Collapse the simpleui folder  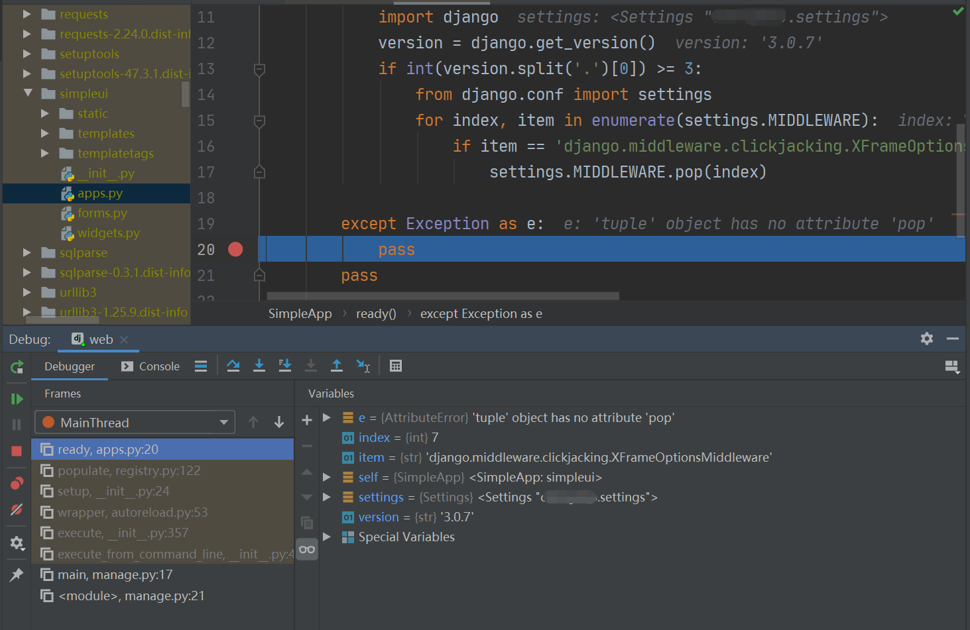tap(28, 93)
